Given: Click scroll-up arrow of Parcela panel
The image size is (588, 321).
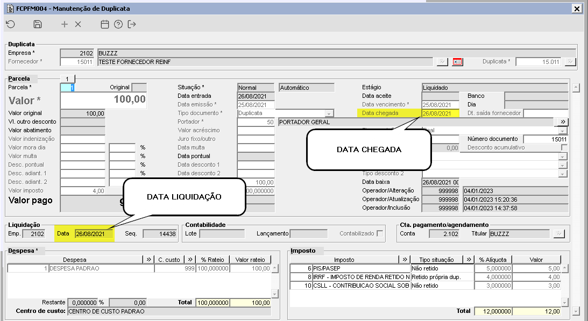Looking at the screenshot, I should (576, 88).
